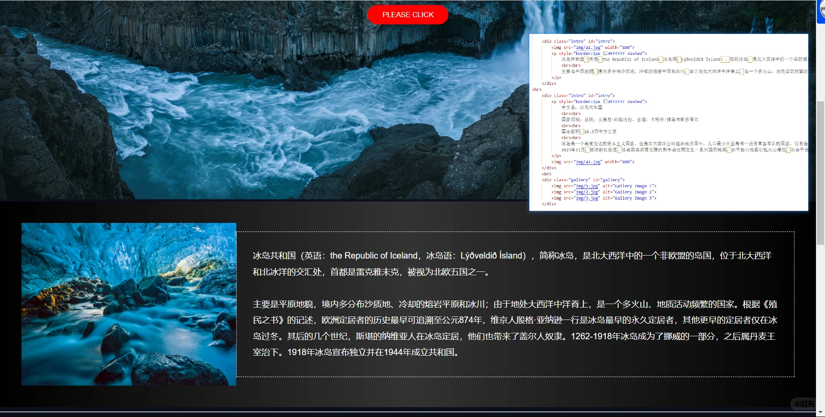Click the <hr> tag in the code
Screen dimensions: 825x417
[x=537, y=90]
